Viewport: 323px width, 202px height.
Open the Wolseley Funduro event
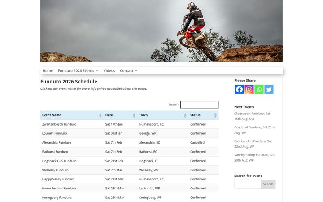pos(55,170)
